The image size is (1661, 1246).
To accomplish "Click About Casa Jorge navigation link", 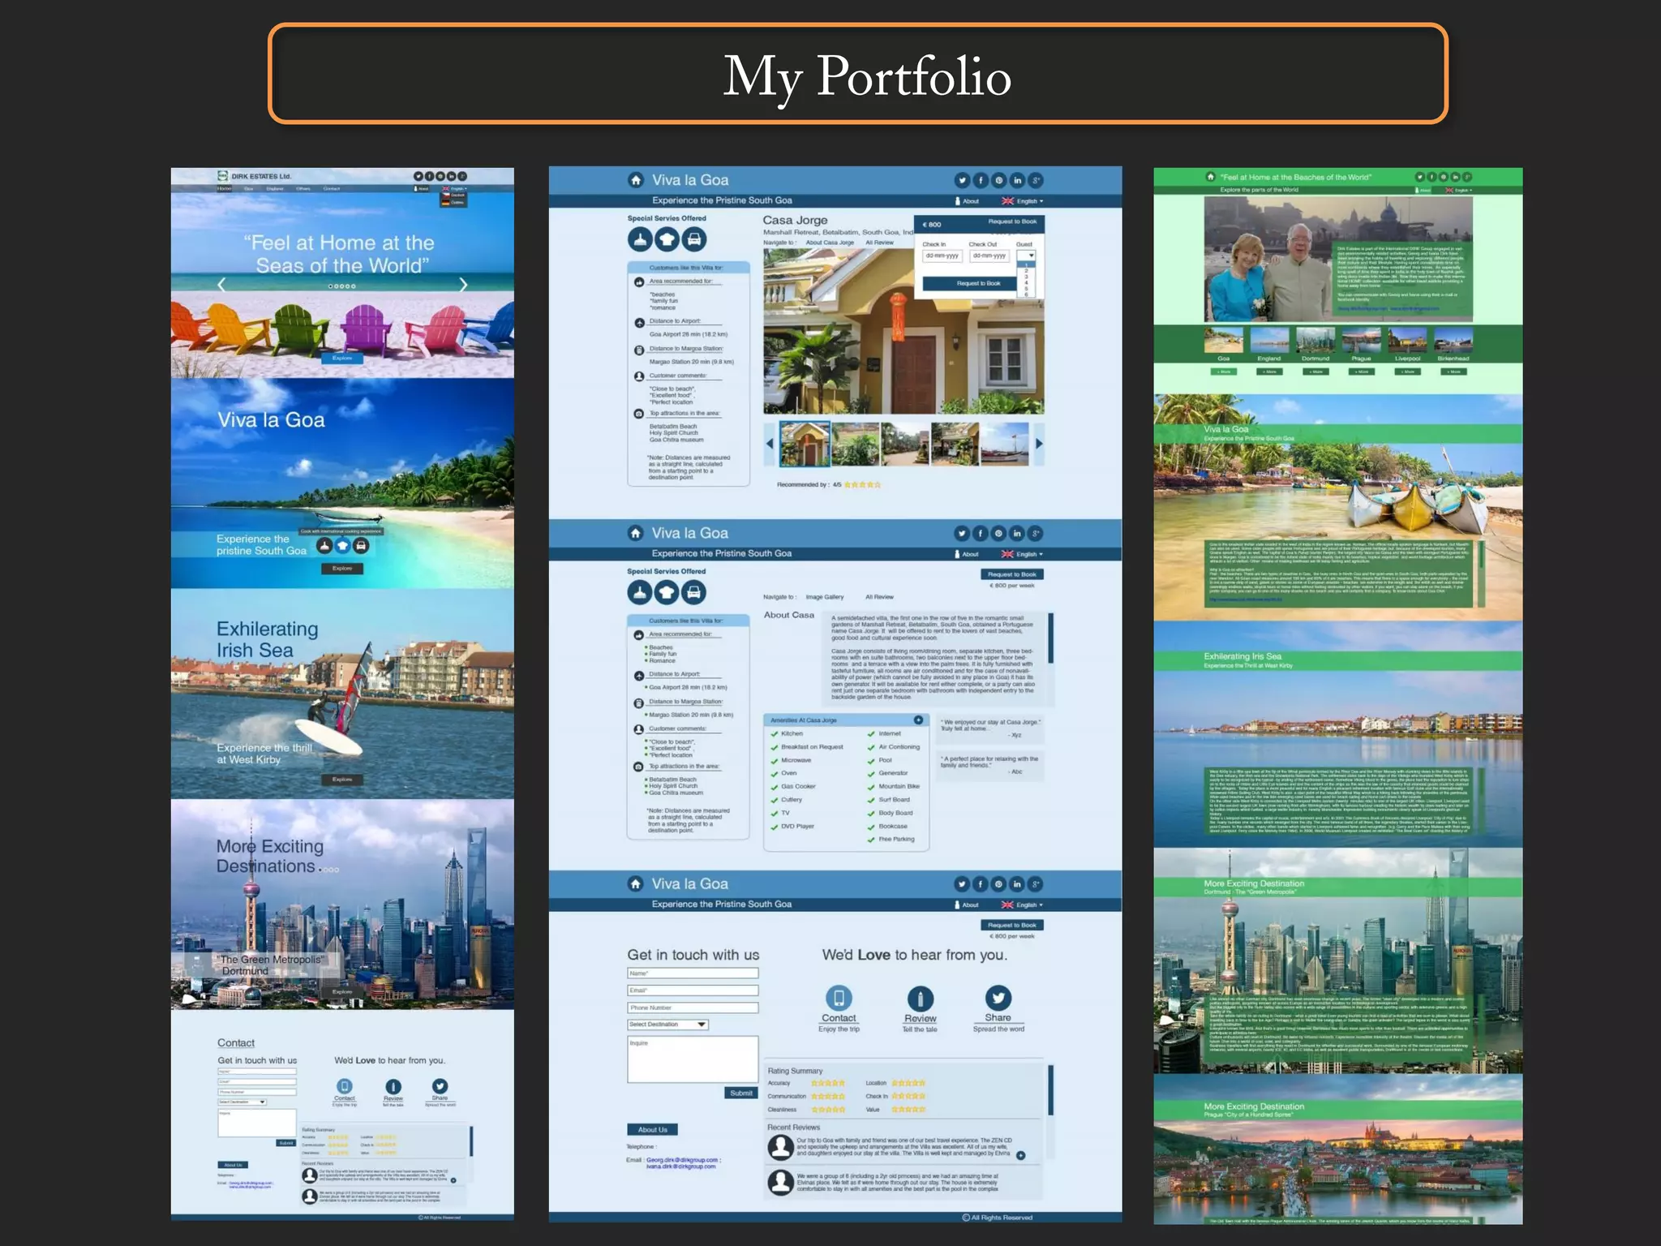I will 830,243.
